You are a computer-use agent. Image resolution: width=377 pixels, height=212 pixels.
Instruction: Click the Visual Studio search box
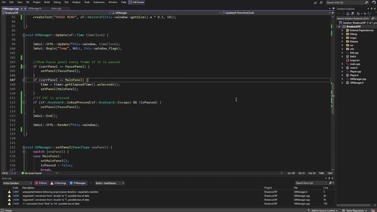click(347, 2)
